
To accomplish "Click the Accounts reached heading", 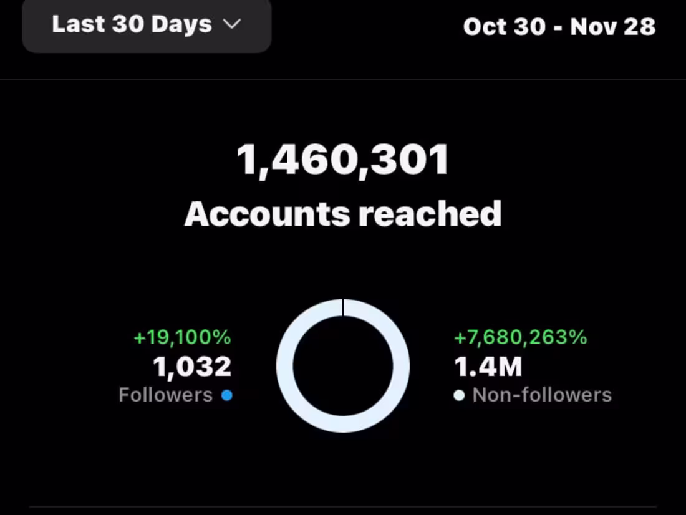I will pyautogui.click(x=343, y=214).
